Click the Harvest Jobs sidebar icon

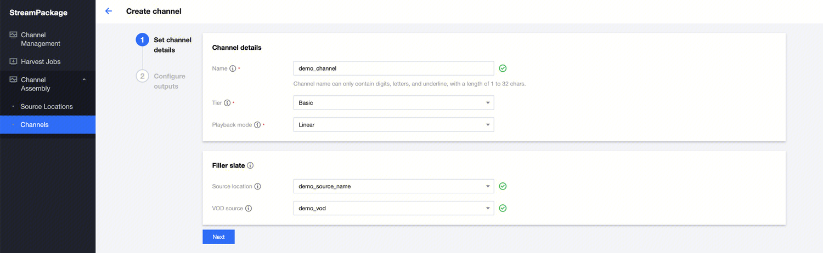click(14, 62)
